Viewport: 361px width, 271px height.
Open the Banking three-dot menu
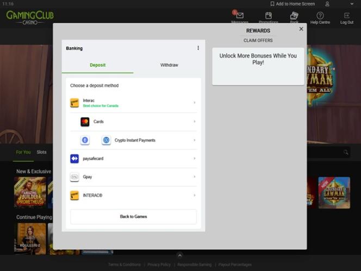[x=198, y=48]
